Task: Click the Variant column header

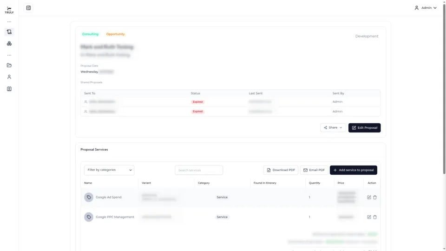Action: tap(146, 183)
